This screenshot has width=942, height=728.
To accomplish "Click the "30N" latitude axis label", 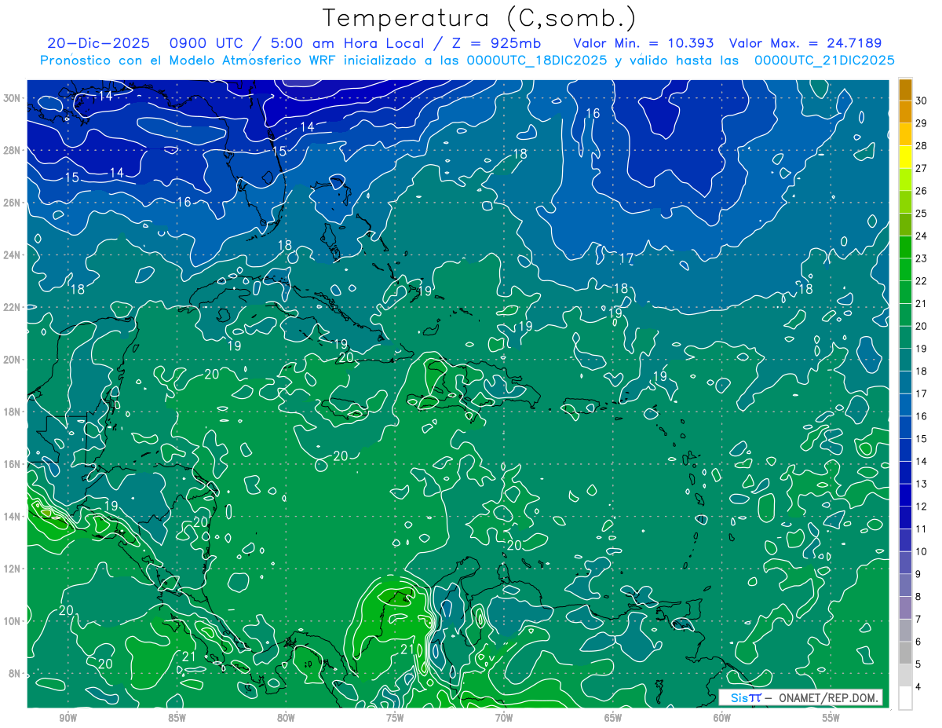I will coord(13,98).
